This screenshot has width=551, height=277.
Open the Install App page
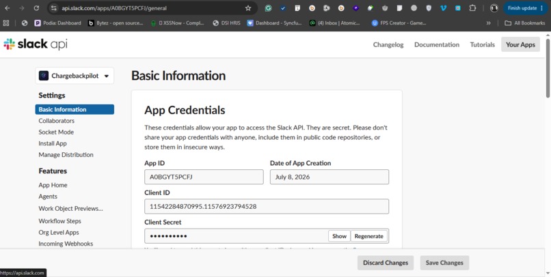53,143
